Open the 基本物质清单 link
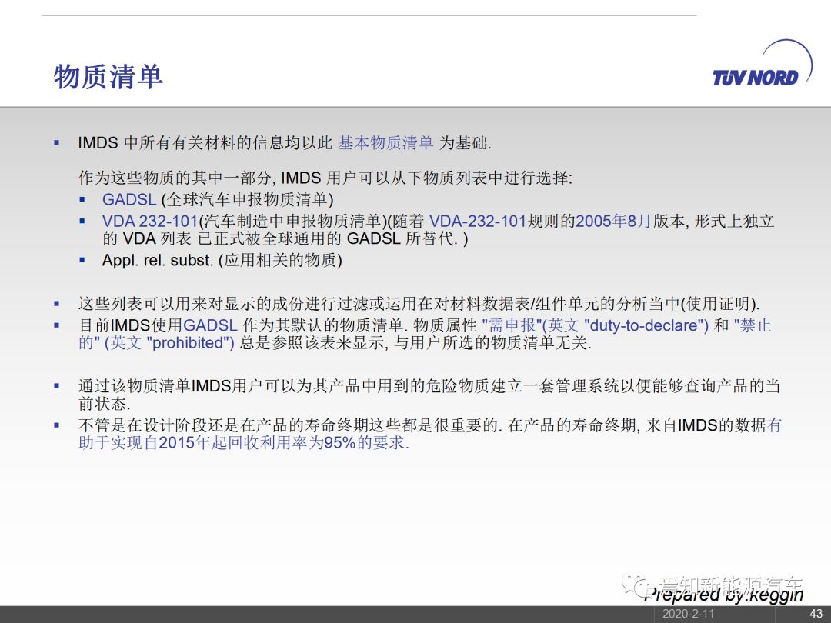Viewport: 831px width, 623px height. 385,143
